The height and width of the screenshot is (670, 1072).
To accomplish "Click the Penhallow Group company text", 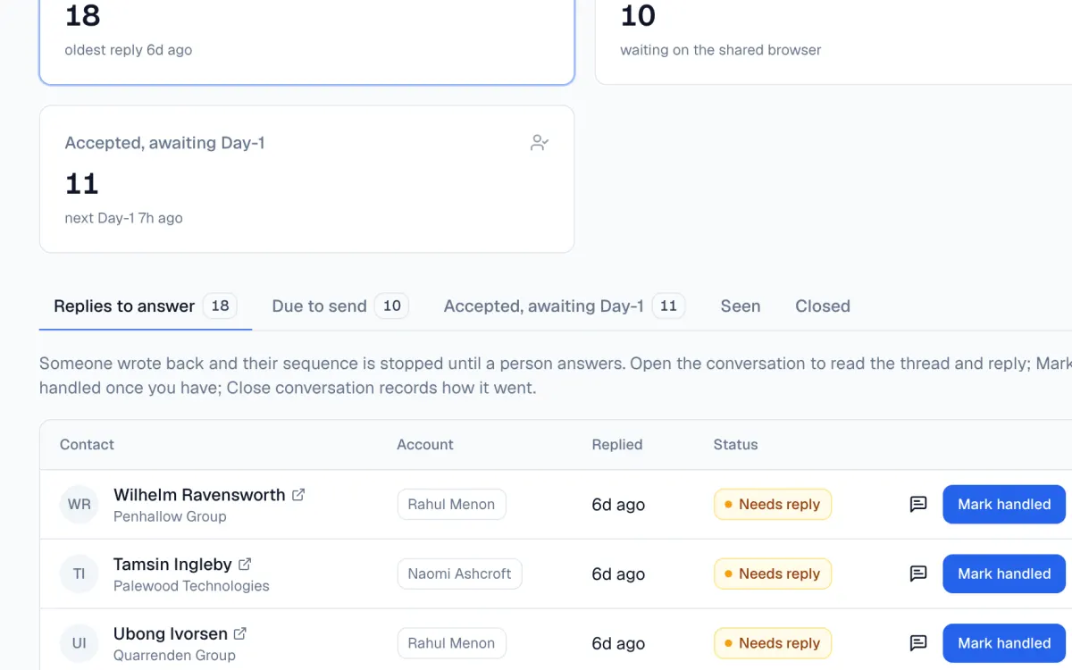I will point(170,517).
